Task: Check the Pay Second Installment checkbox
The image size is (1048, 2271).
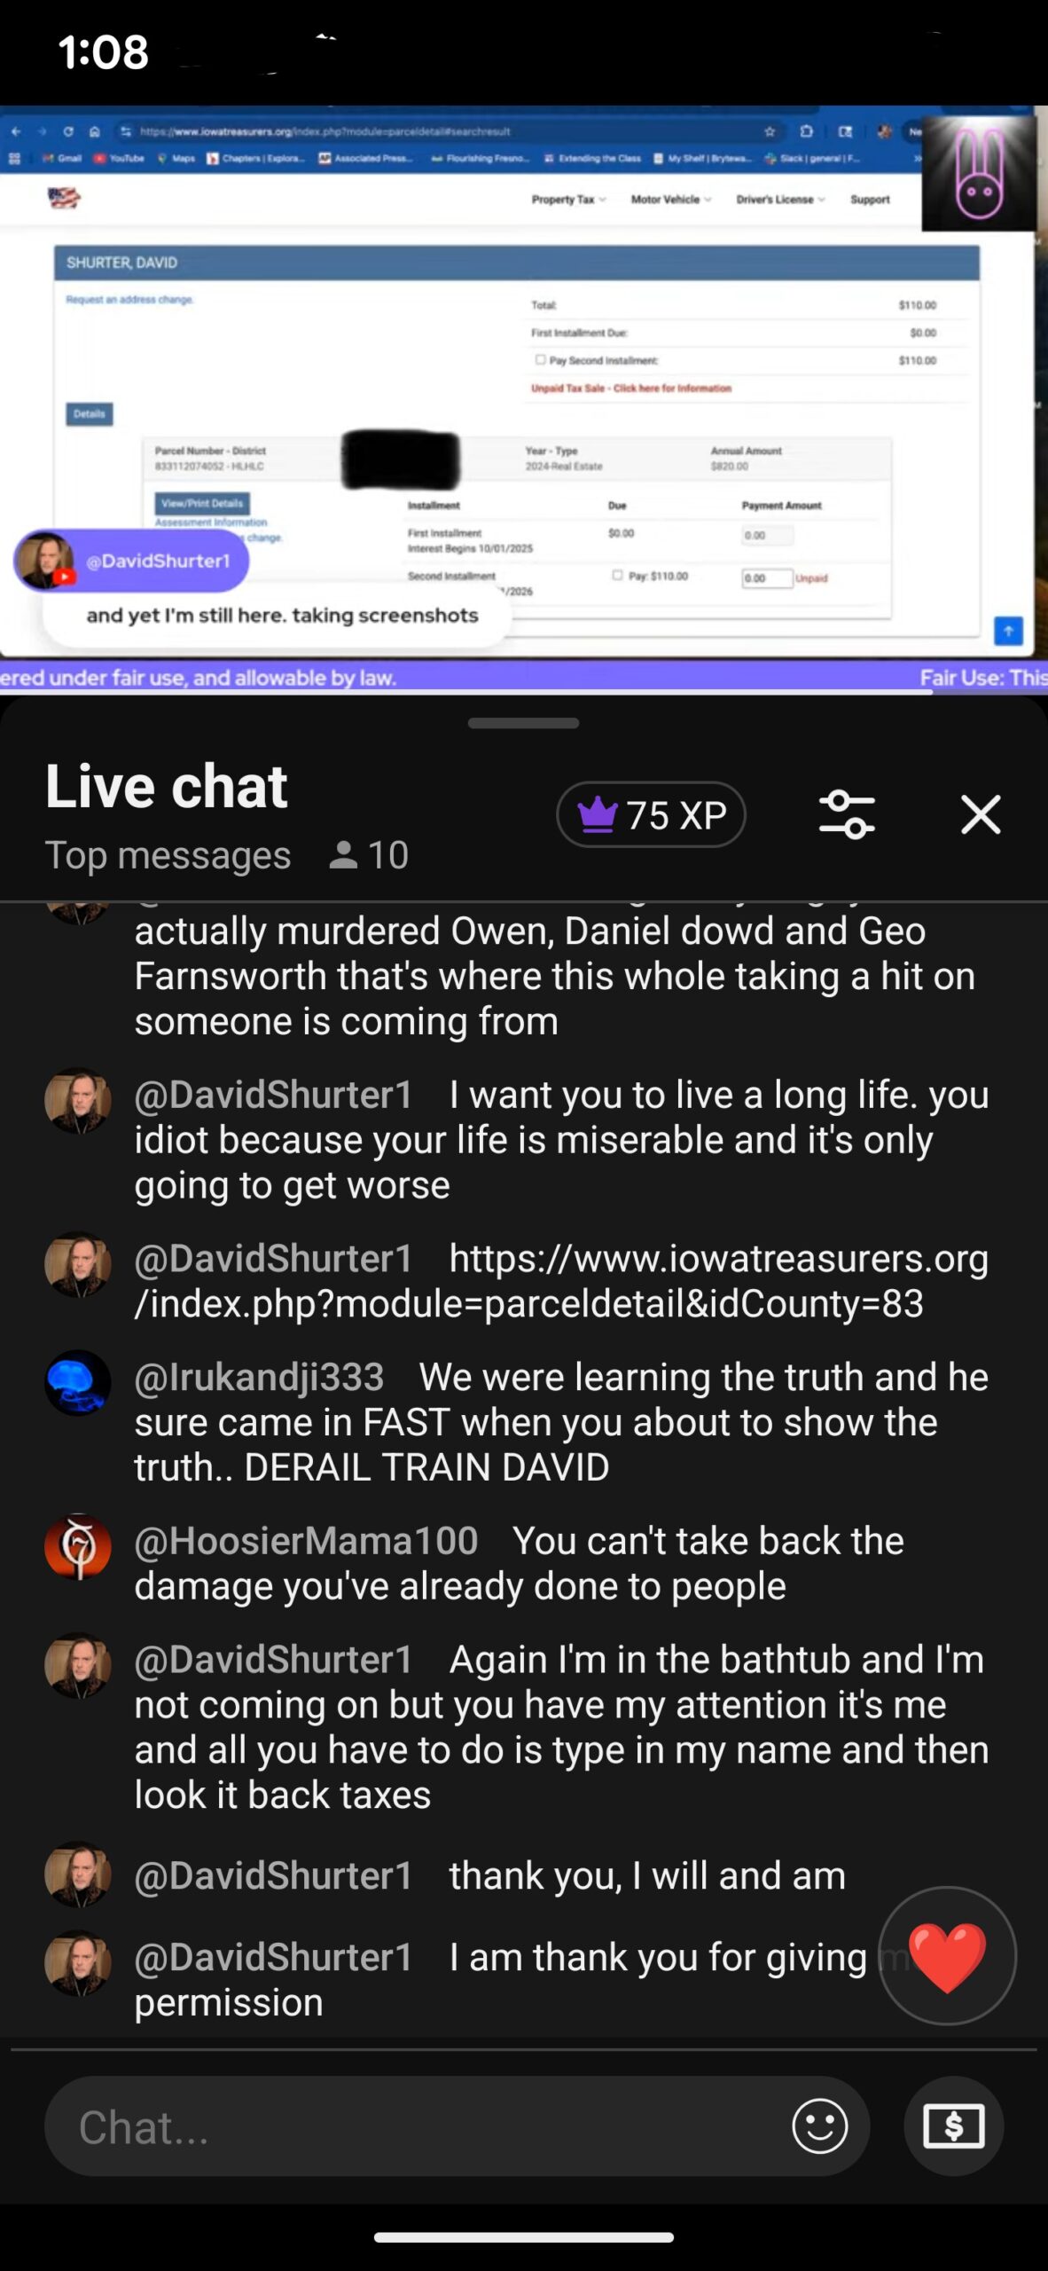Action: [x=539, y=359]
